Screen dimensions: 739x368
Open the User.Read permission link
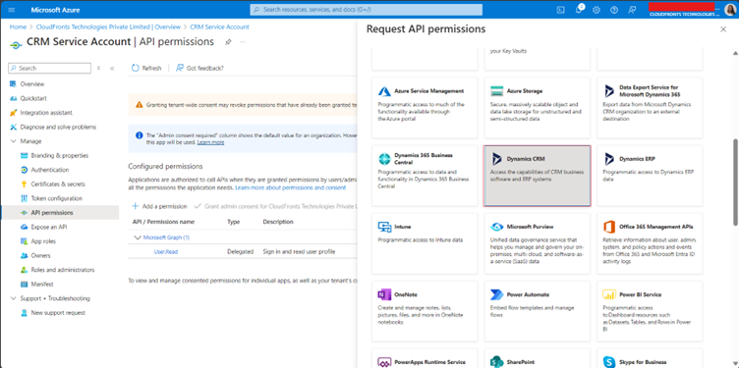(166, 252)
